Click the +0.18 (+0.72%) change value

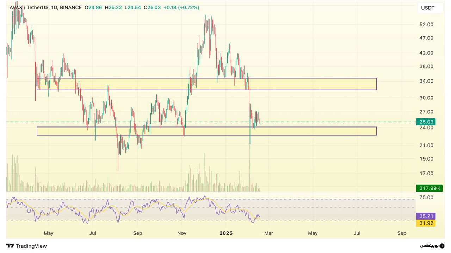tap(181, 7)
